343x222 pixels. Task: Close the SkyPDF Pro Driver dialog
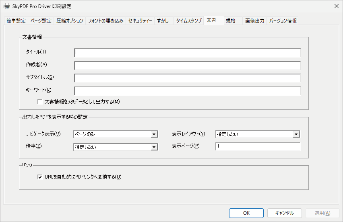click(337, 6)
